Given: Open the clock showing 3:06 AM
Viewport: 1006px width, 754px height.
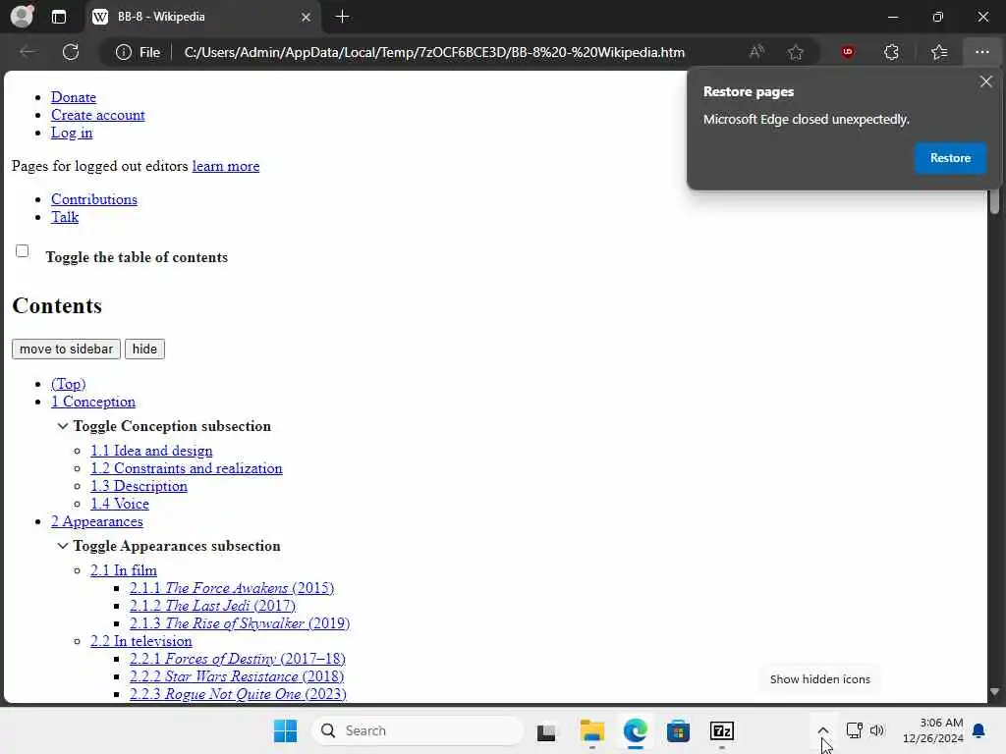Looking at the screenshot, I should [932, 730].
